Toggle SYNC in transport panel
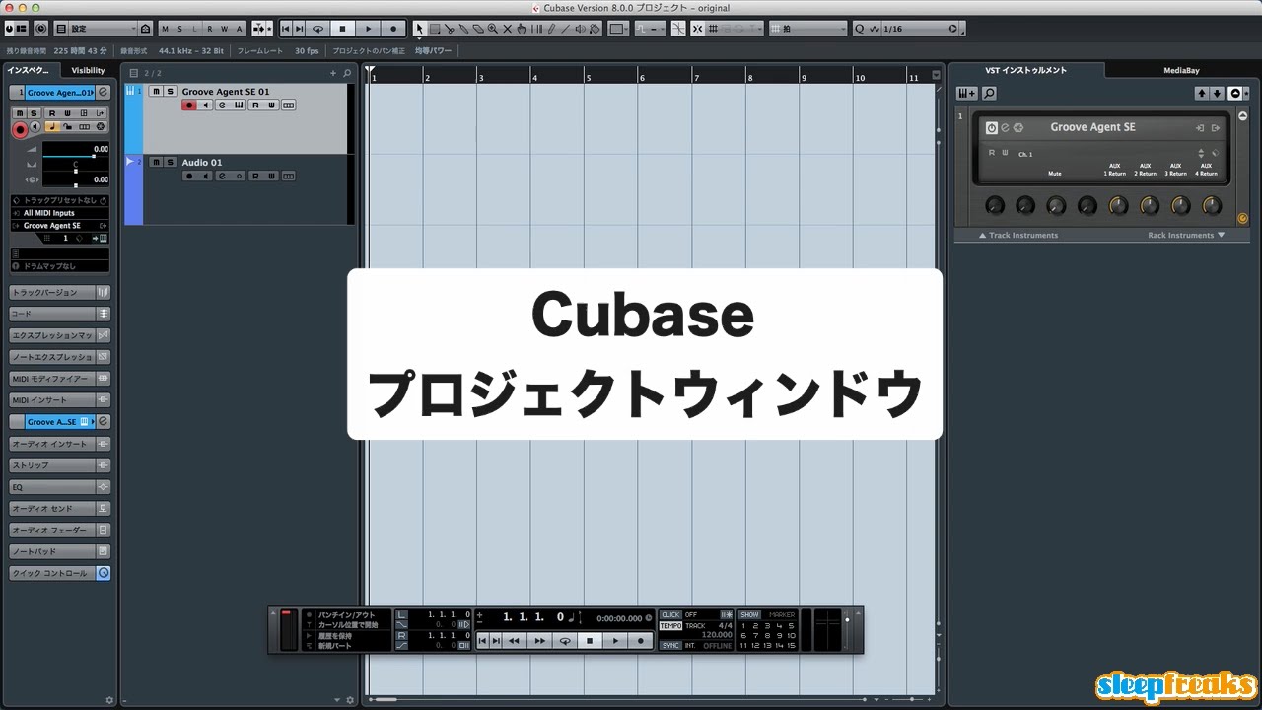This screenshot has height=710, width=1262. tap(670, 646)
